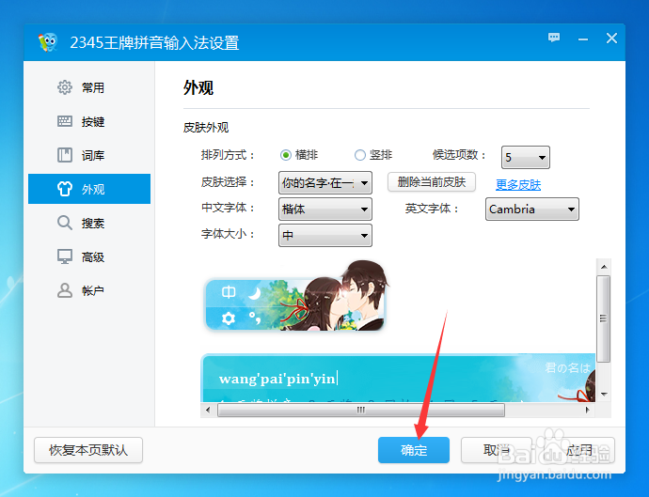The image size is (649, 497).
Task: Open the 候选项数 dropdown showing 5
Action: point(525,157)
